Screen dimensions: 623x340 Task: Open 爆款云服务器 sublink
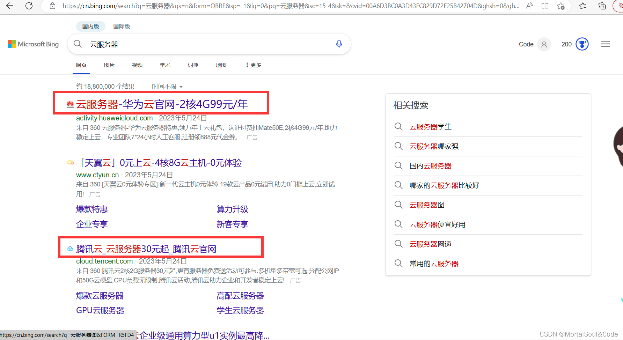pos(100,296)
